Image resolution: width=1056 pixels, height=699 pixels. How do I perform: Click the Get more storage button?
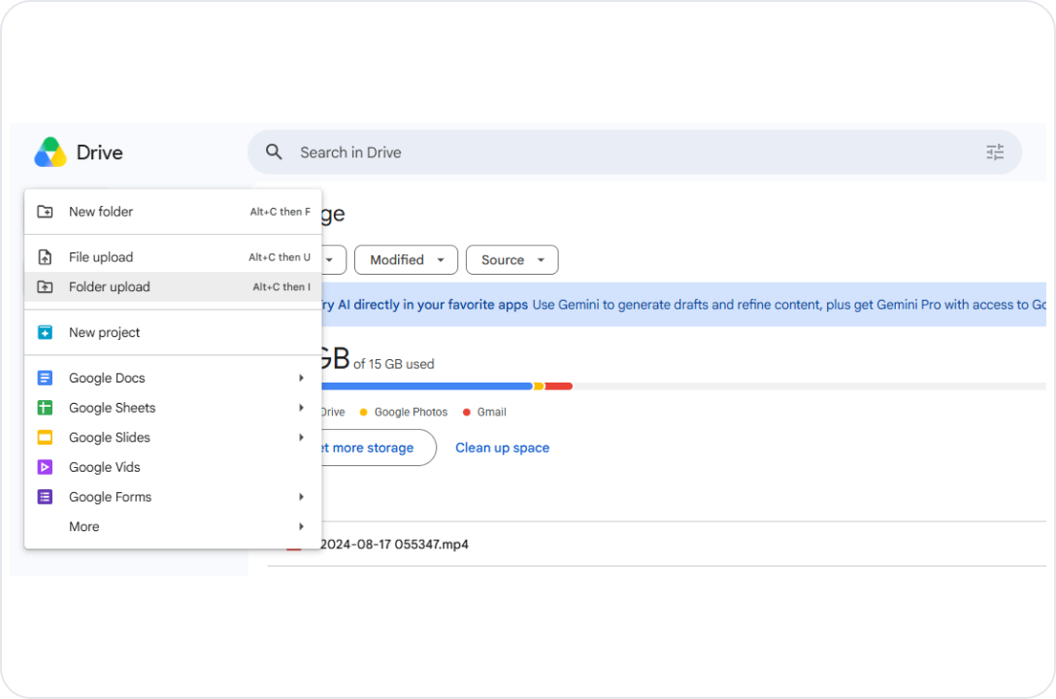pyautogui.click(x=379, y=448)
